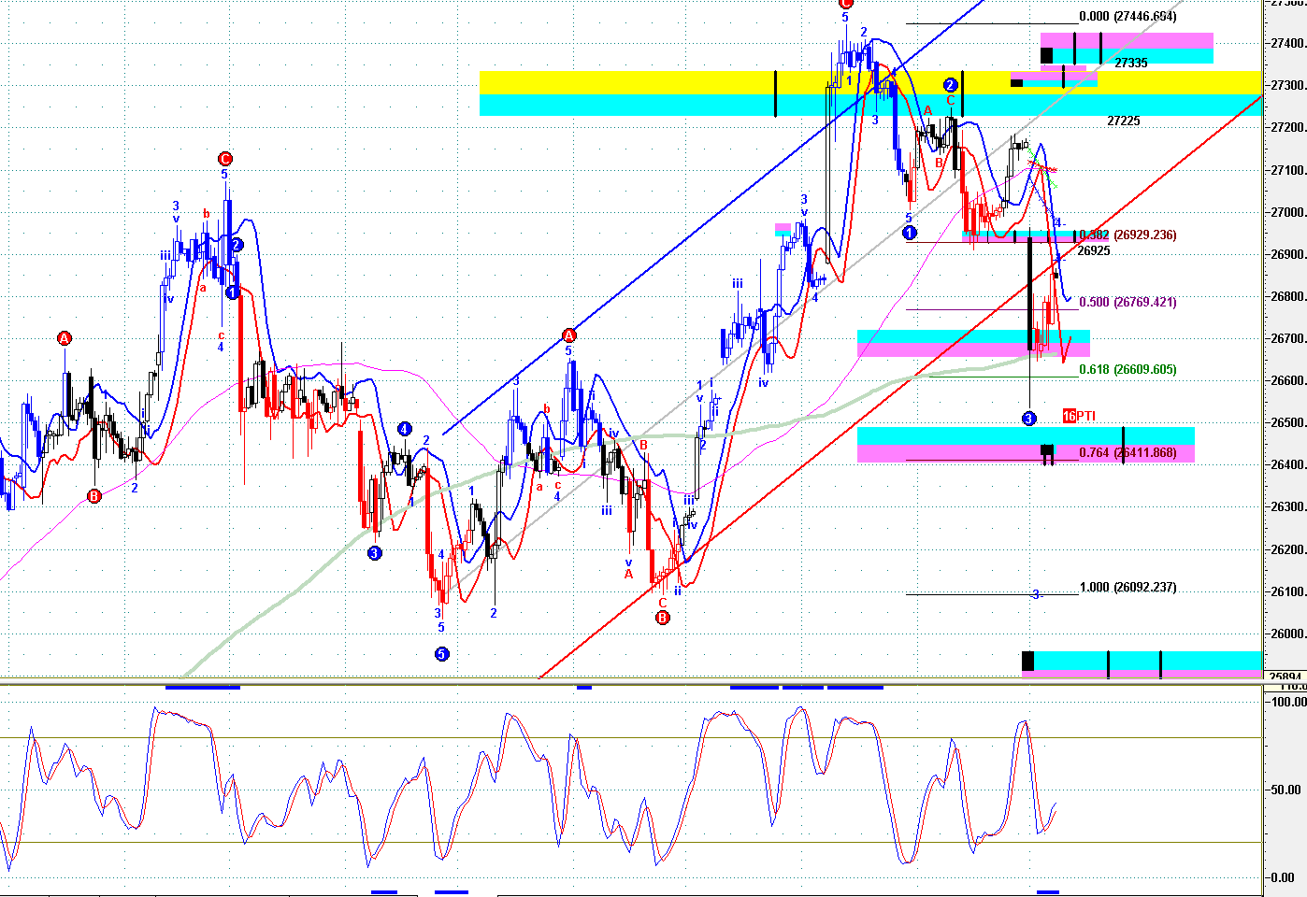Click the 26925 price label
Image resolution: width=1307 pixels, height=897 pixels.
click(1094, 250)
